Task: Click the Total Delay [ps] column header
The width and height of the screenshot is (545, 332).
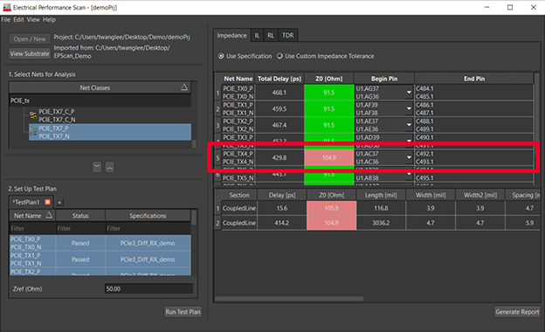Action: point(279,79)
